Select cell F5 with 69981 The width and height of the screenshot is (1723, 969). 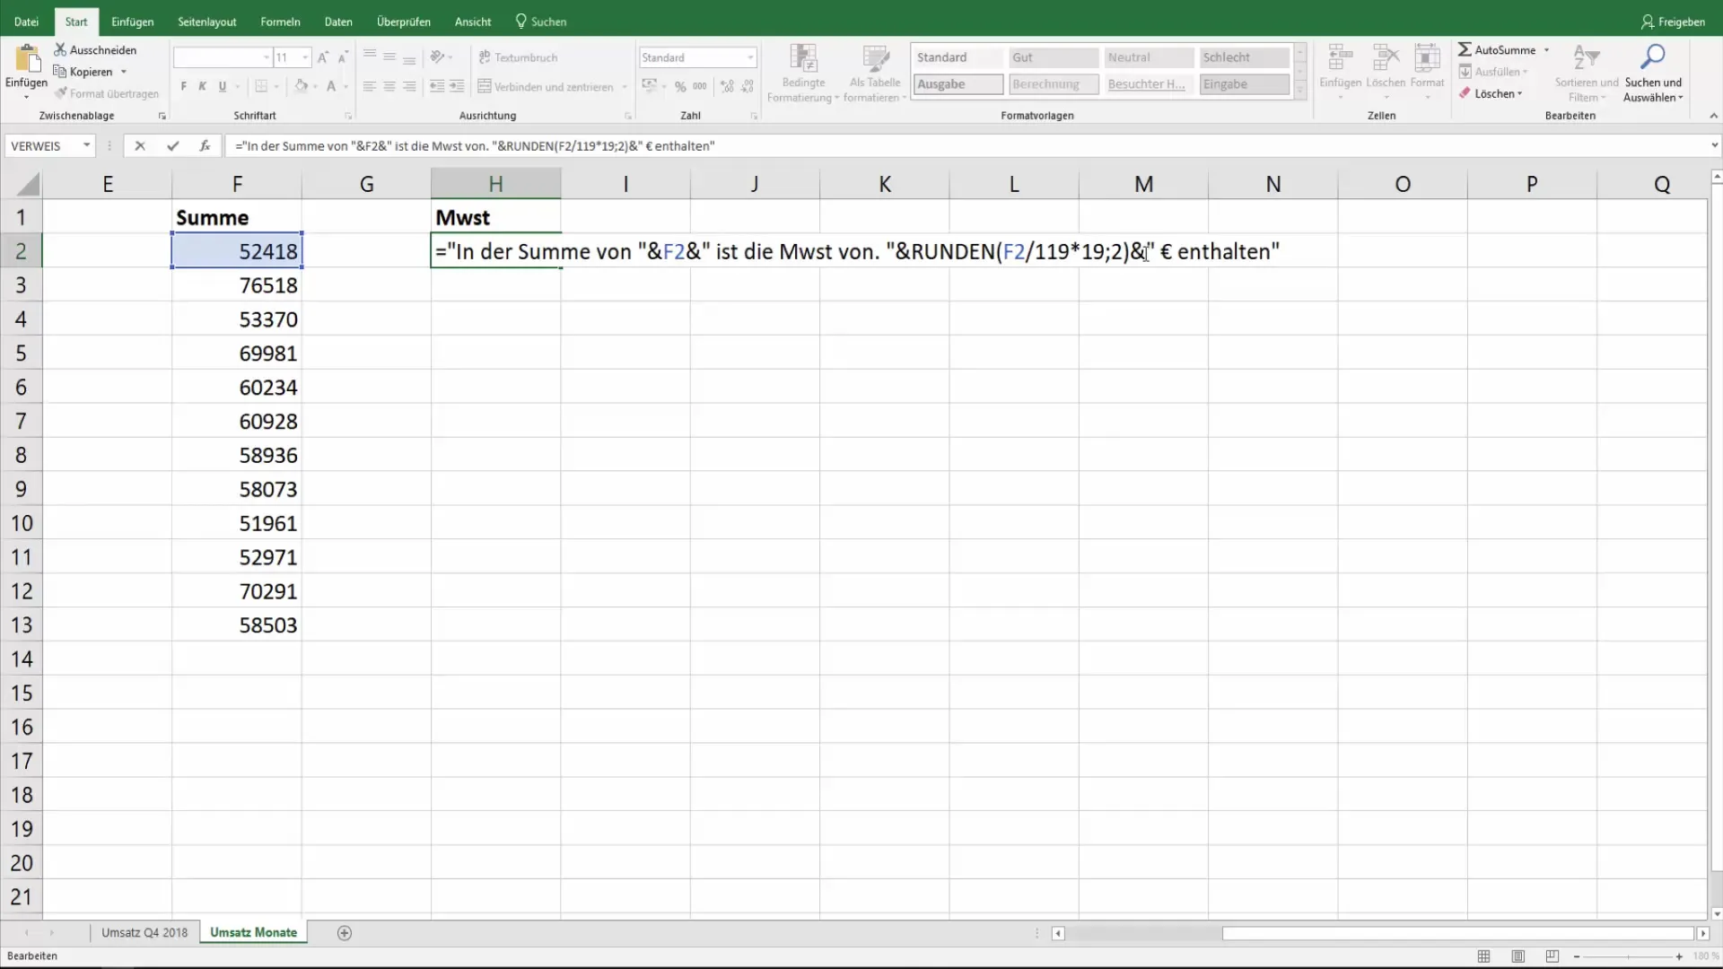(237, 354)
